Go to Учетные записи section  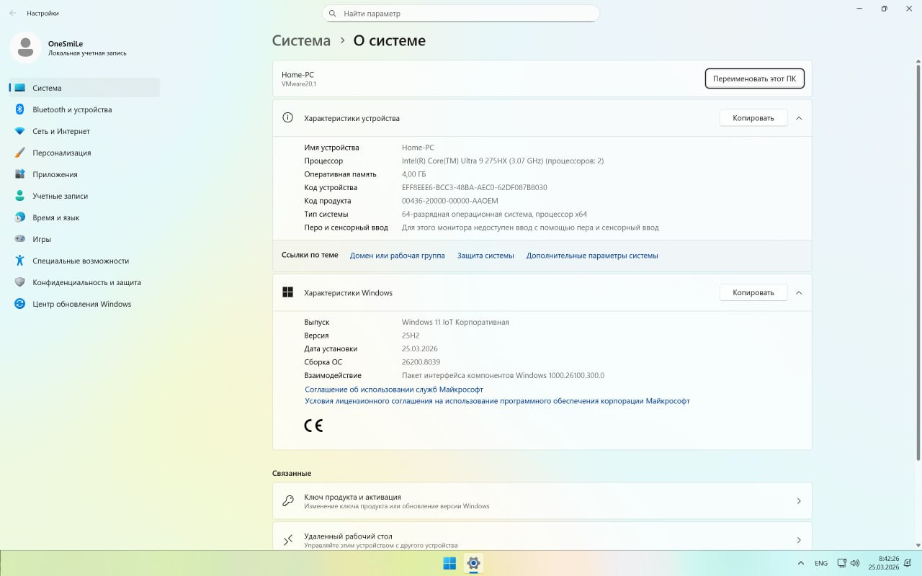pyautogui.click(x=84, y=196)
